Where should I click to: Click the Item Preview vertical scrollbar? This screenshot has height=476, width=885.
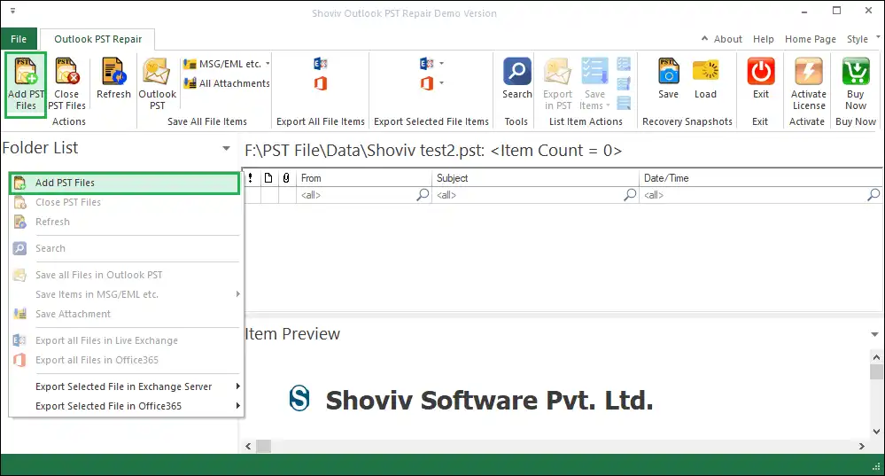click(876, 399)
